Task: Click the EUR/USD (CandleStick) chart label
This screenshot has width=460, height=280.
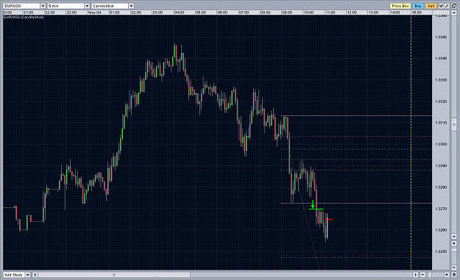Action: tap(24, 18)
